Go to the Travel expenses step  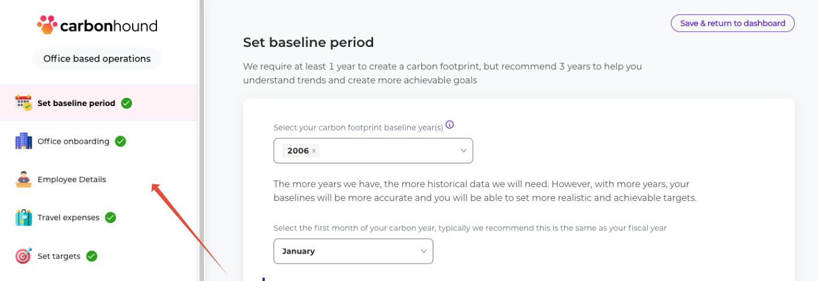(x=68, y=218)
